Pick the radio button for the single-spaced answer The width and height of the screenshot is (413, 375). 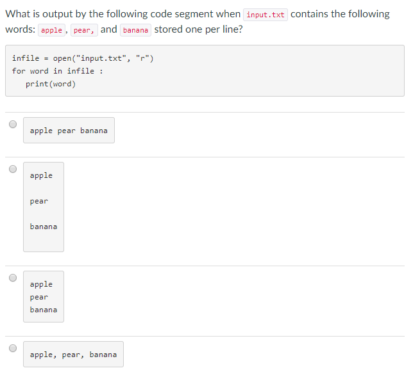click(13, 278)
